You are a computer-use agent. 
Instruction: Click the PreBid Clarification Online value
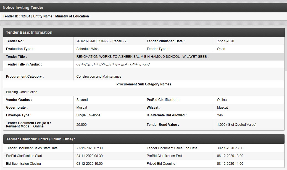(x=222, y=100)
